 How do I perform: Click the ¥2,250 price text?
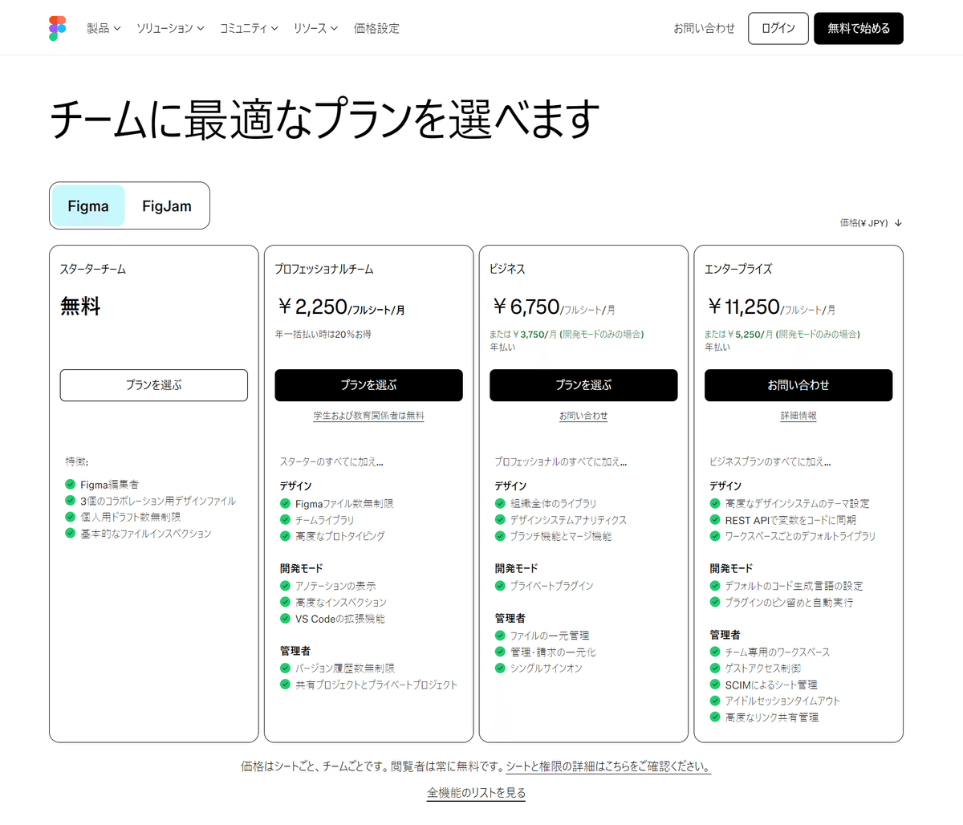pyautogui.click(x=312, y=307)
